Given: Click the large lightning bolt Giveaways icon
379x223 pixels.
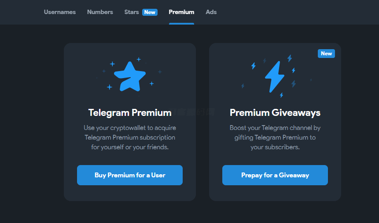Looking at the screenshot, I should 275,76.
